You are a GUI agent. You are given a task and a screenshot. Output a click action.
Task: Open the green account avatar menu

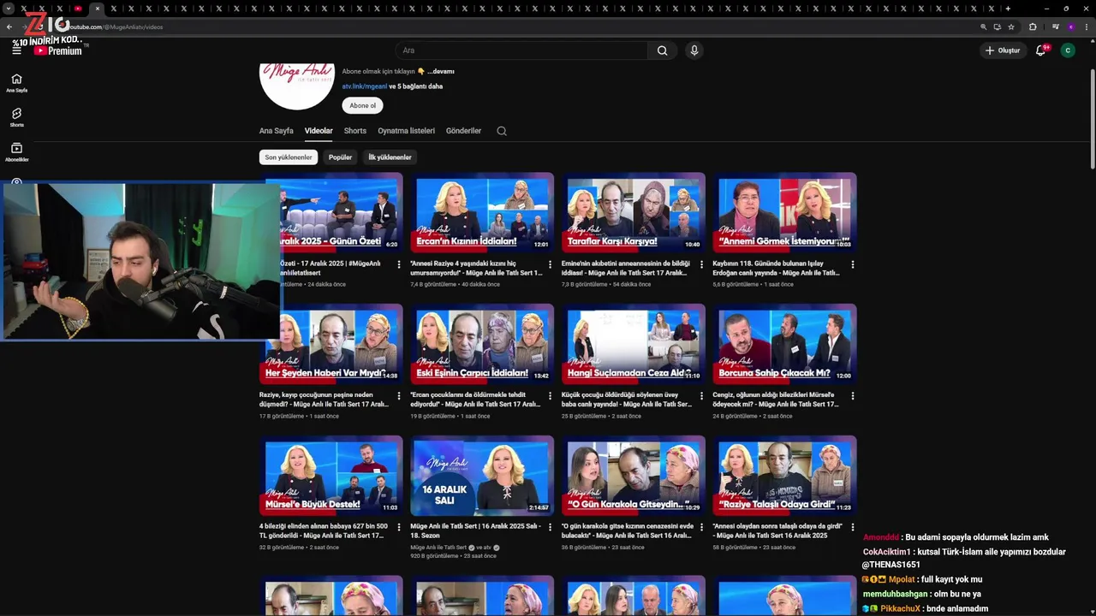tap(1067, 50)
